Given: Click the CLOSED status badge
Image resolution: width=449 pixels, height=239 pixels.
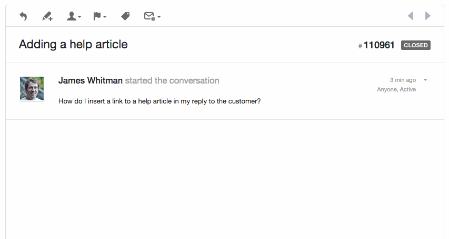Looking at the screenshot, I should coord(416,45).
